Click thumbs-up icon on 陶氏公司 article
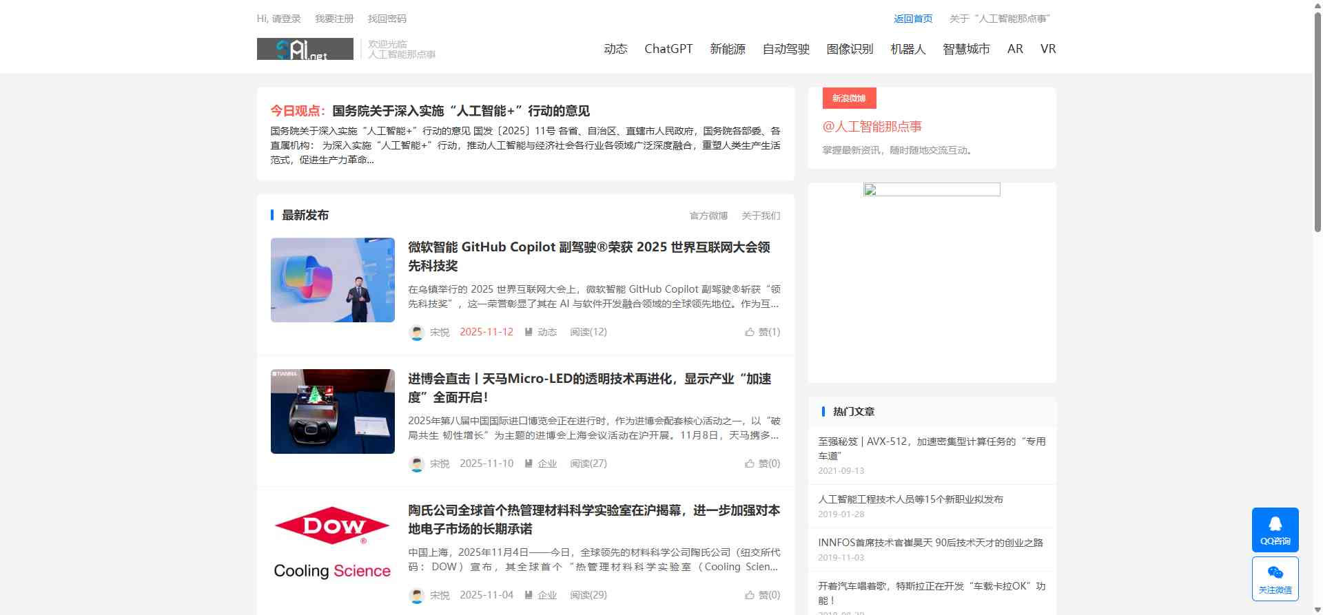This screenshot has width=1323, height=615. pos(750,595)
